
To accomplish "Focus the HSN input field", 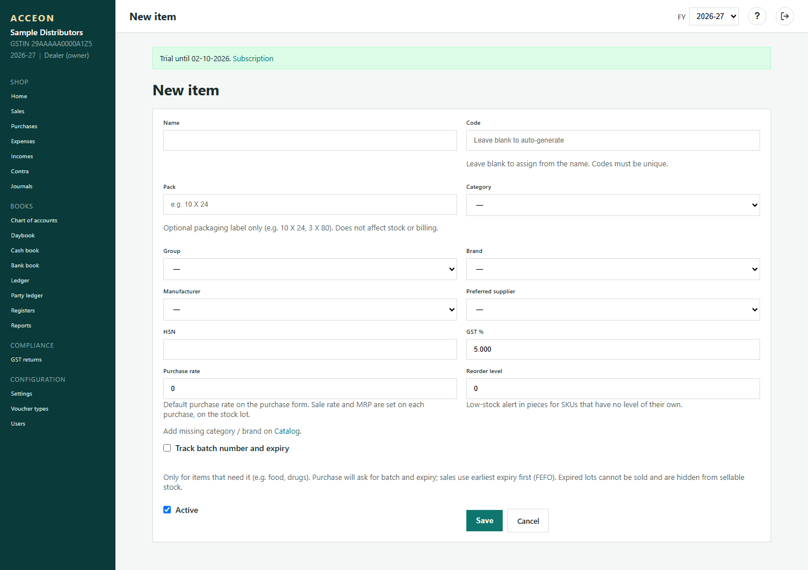I will coord(310,349).
